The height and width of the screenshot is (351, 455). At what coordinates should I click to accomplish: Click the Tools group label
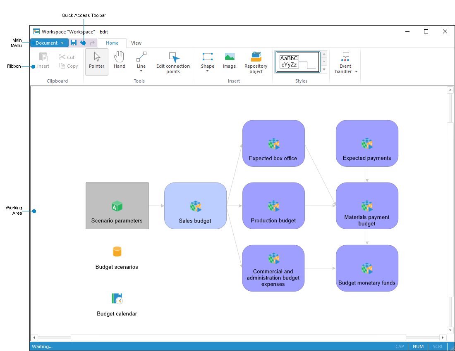[139, 81]
